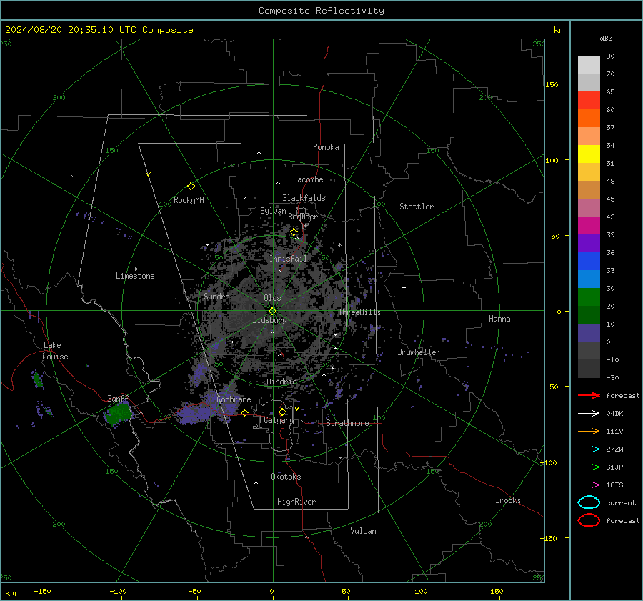Select yellow diamond marker near RedDeer
Screen dimensions: 643x601
pos(294,232)
